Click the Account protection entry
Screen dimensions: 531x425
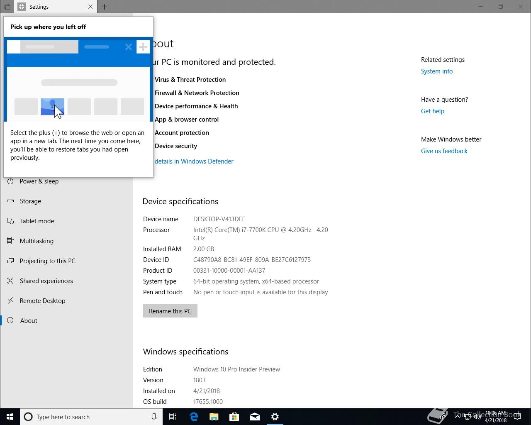coord(182,133)
